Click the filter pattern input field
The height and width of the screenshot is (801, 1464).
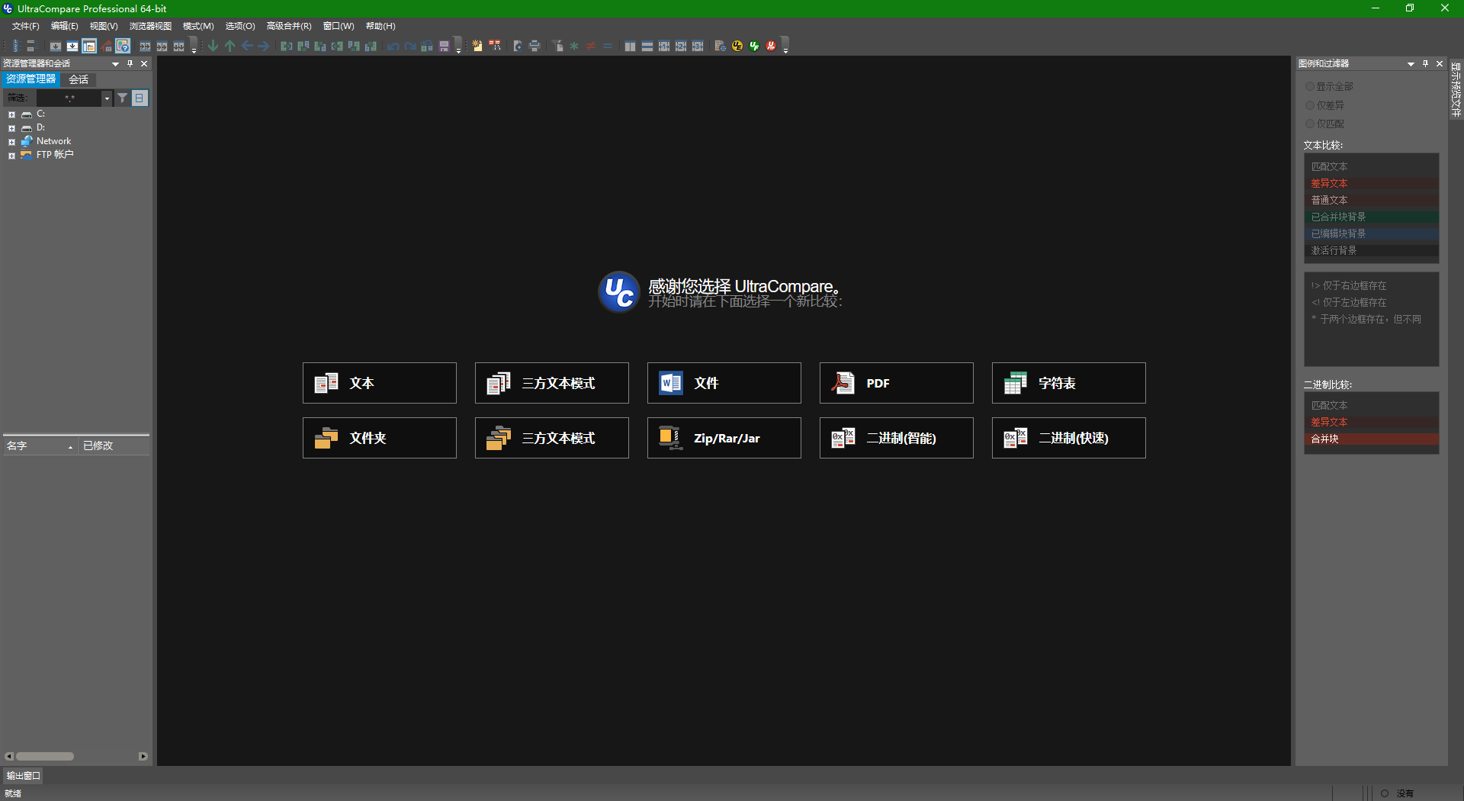[x=69, y=98]
